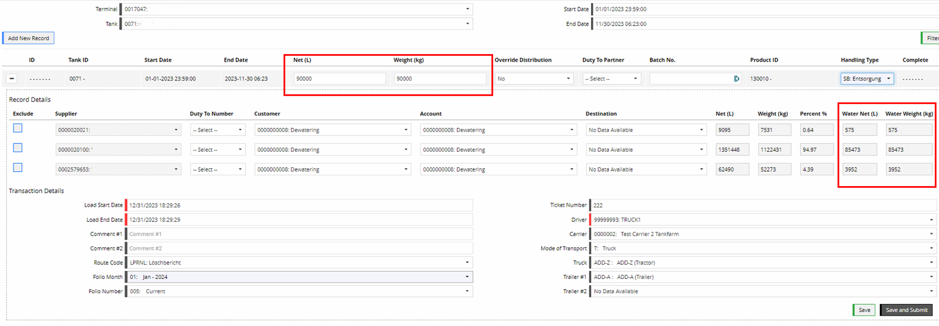Click the green Save button

click(x=864, y=310)
